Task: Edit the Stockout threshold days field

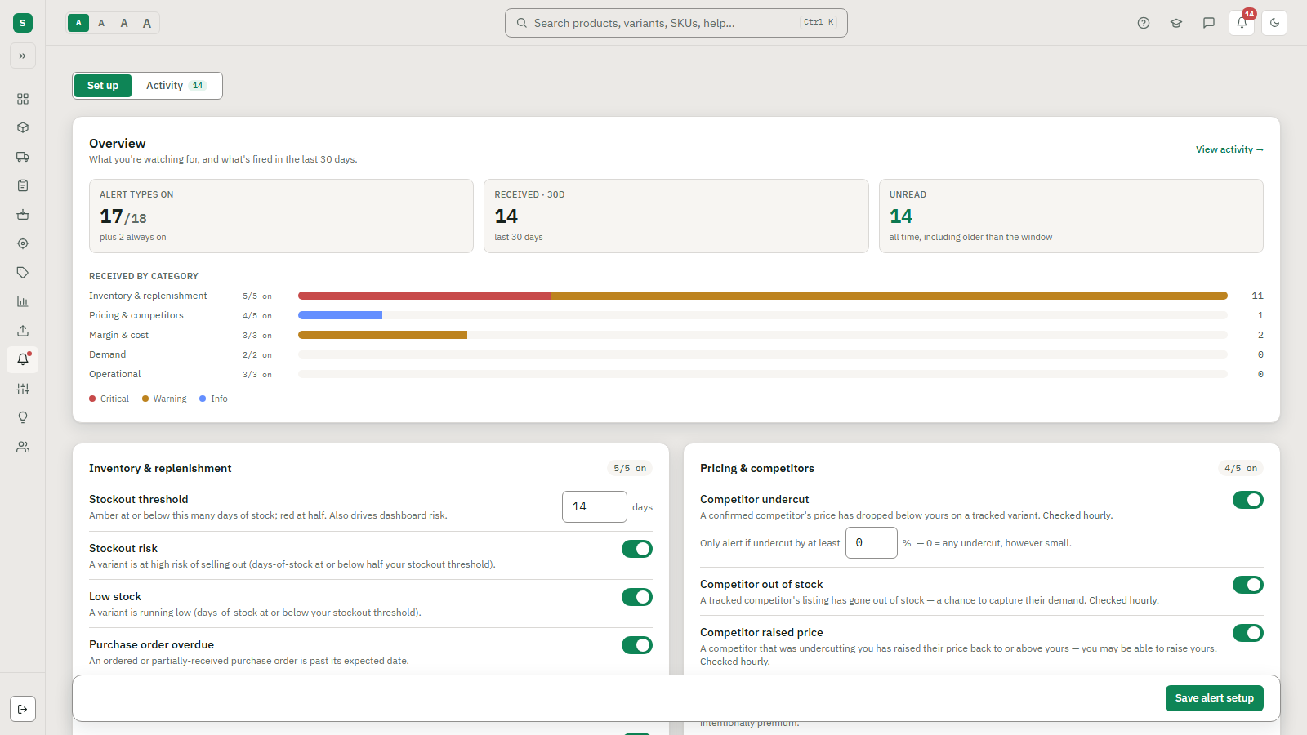Action: click(595, 506)
